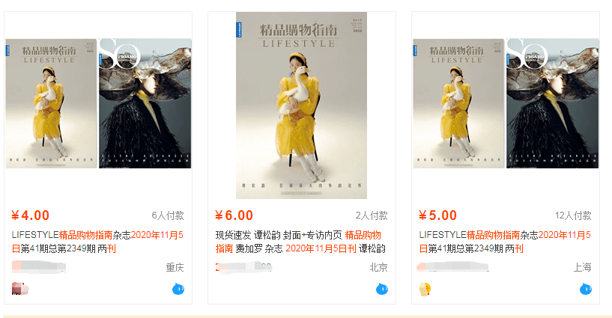The width and height of the screenshot is (612, 318).
Task: Click the blurred shop name of the Chongqing seller
Action: pos(39,267)
